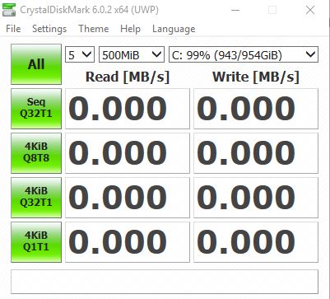Close the CrystalDiskMark window
This screenshot has width=330, height=299.
[310, 10]
